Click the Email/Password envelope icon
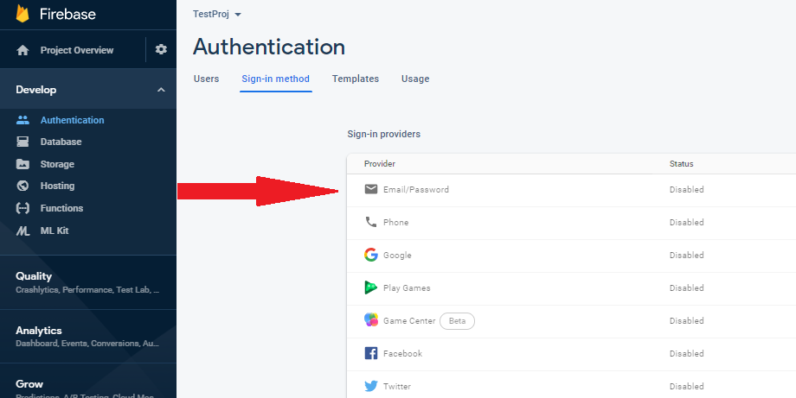Screen dimensions: 796x398 (371, 189)
